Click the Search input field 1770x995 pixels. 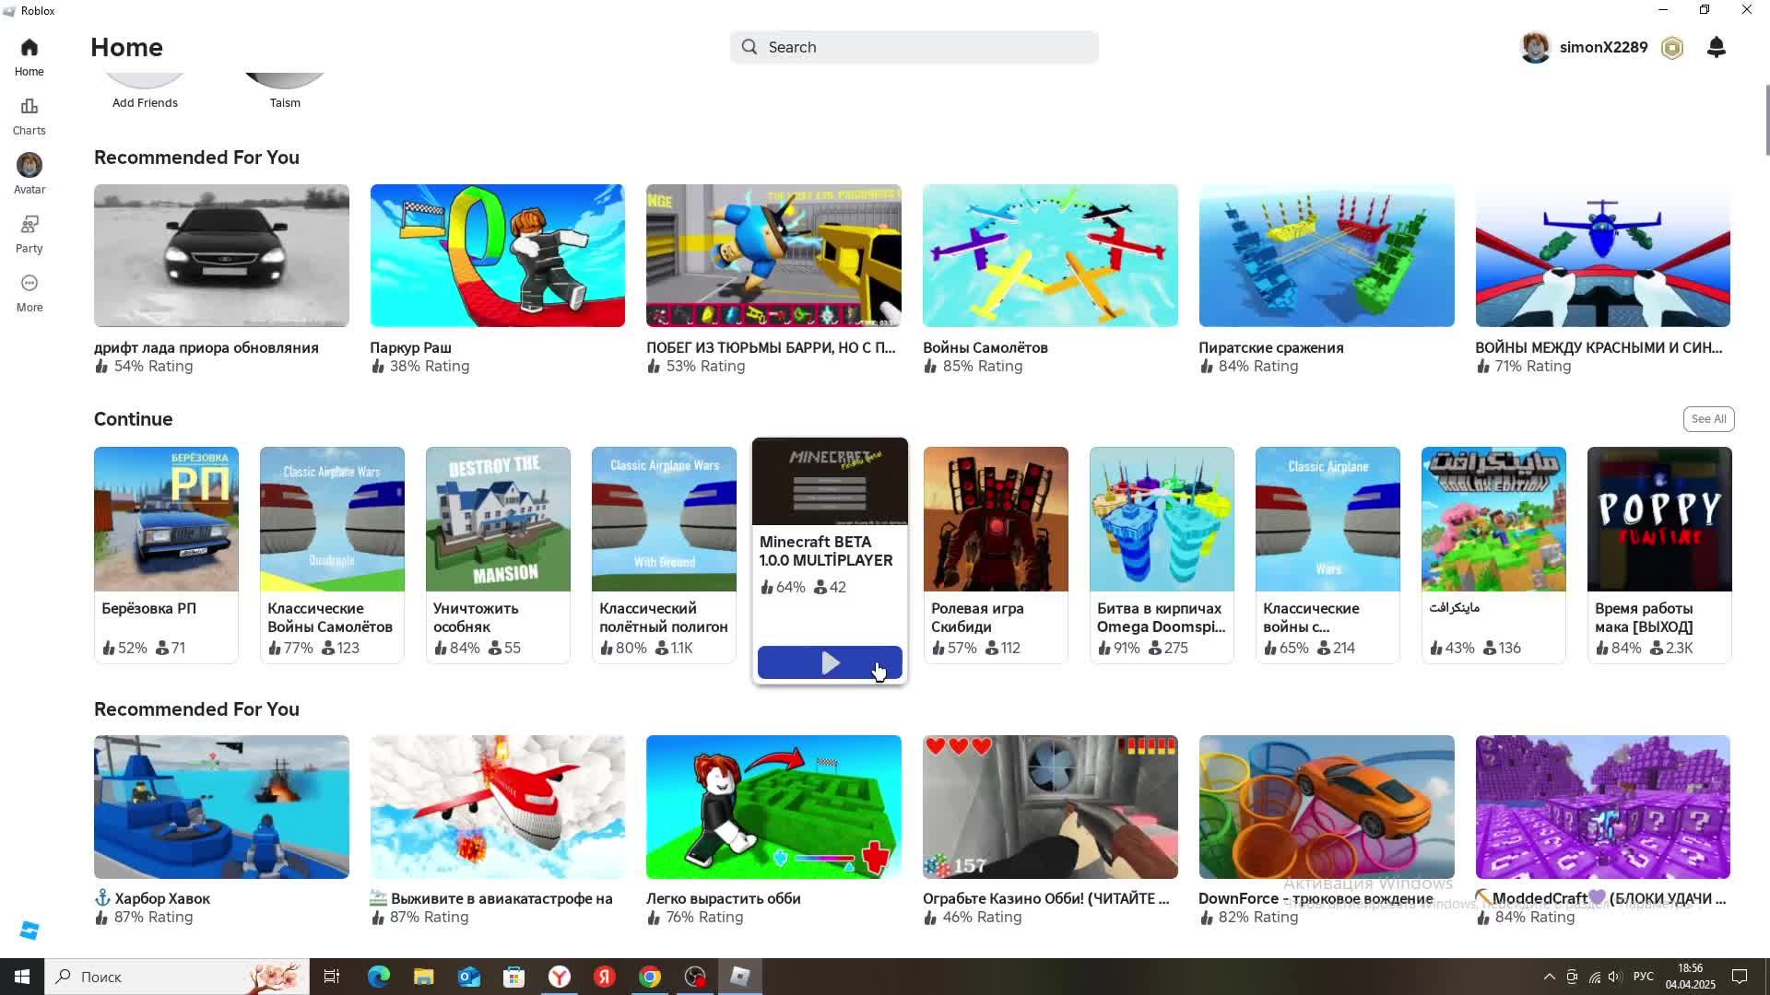[x=914, y=47]
